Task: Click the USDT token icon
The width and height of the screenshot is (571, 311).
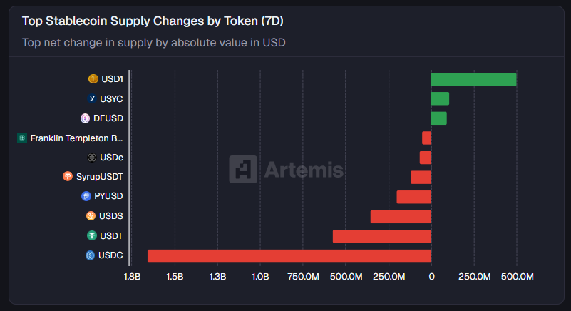Action: point(91,235)
